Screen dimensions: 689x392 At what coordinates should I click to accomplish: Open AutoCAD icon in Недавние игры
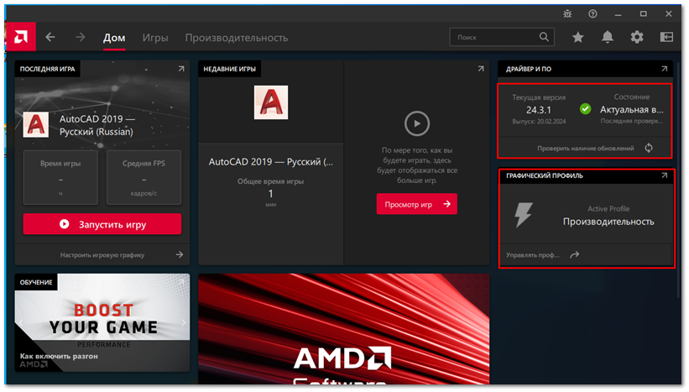[x=271, y=102]
